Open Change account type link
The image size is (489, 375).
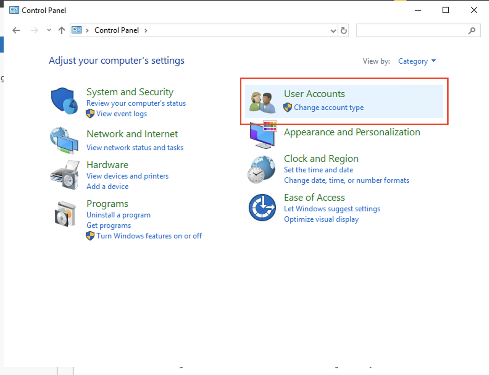[328, 107]
